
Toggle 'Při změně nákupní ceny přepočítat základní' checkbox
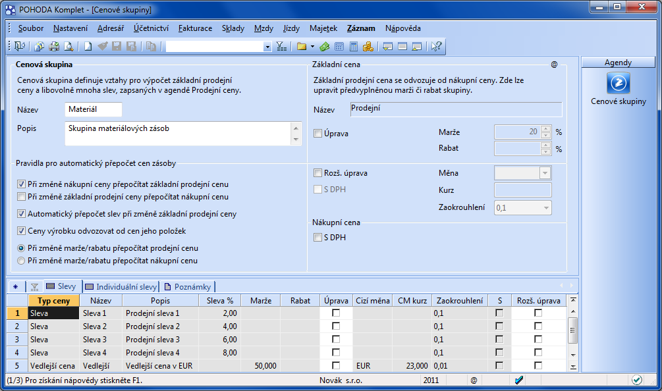click(x=21, y=184)
